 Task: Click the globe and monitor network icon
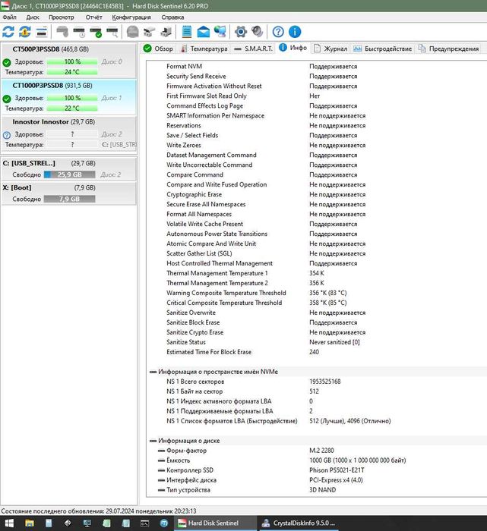tap(220, 32)
